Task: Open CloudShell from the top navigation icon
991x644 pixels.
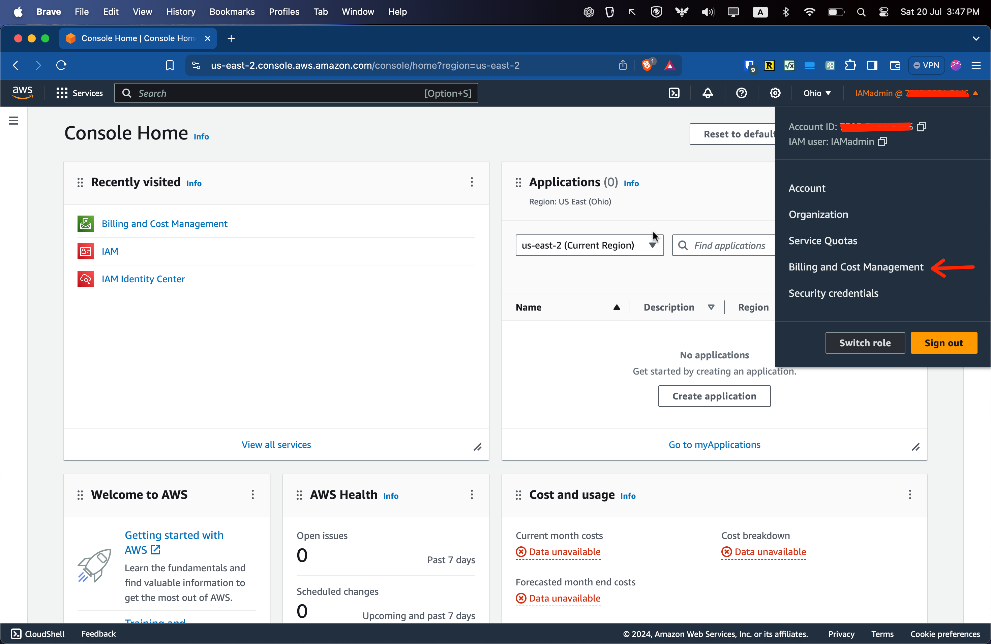Action: 674,93
